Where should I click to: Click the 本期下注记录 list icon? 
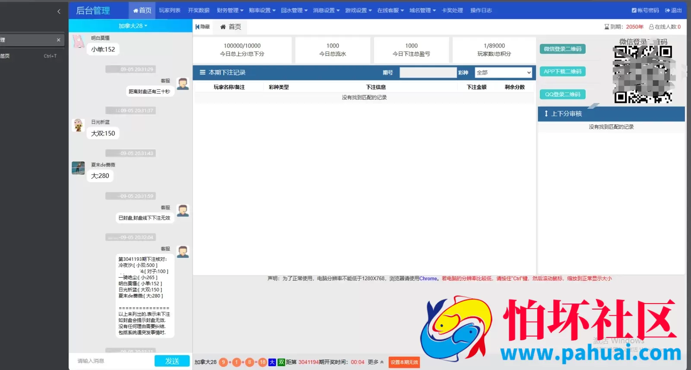pyautogui.click(x=203, y=73)
